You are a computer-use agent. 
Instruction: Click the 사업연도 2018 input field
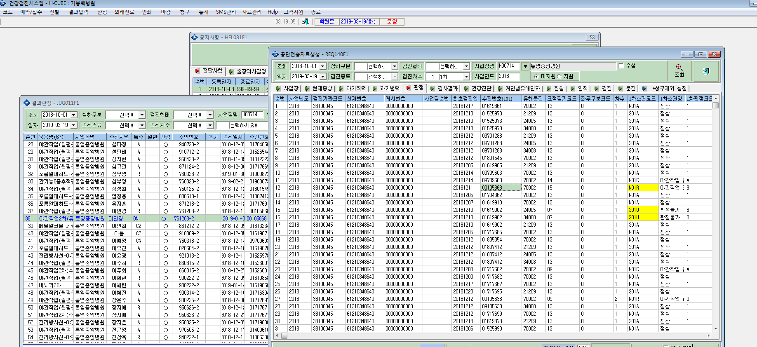(509, 76)
